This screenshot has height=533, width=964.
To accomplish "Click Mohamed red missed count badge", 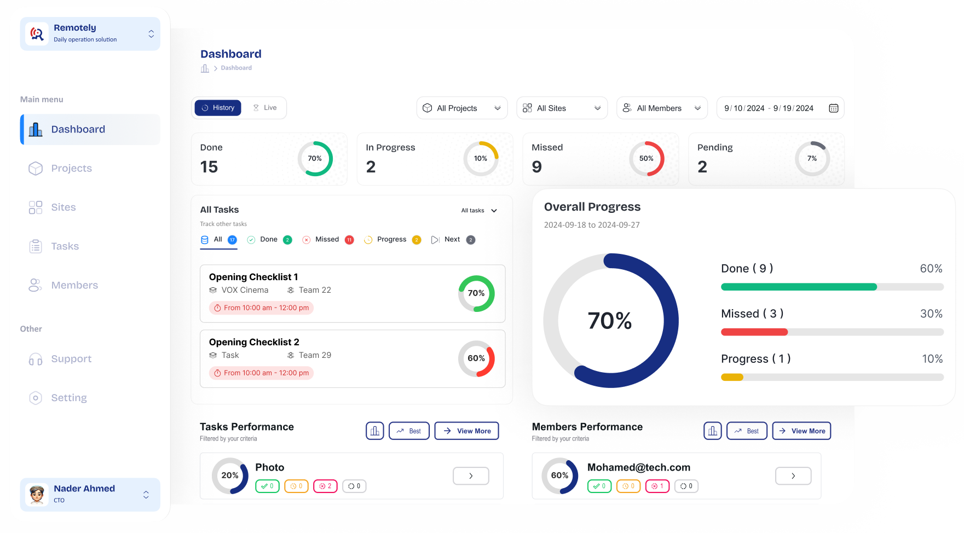I will tap(658, 486).
